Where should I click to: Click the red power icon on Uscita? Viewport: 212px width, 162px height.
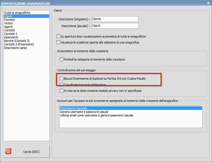coord(8,151)
